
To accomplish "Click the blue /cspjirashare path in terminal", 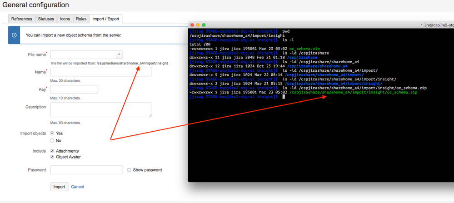I will 302,58.
